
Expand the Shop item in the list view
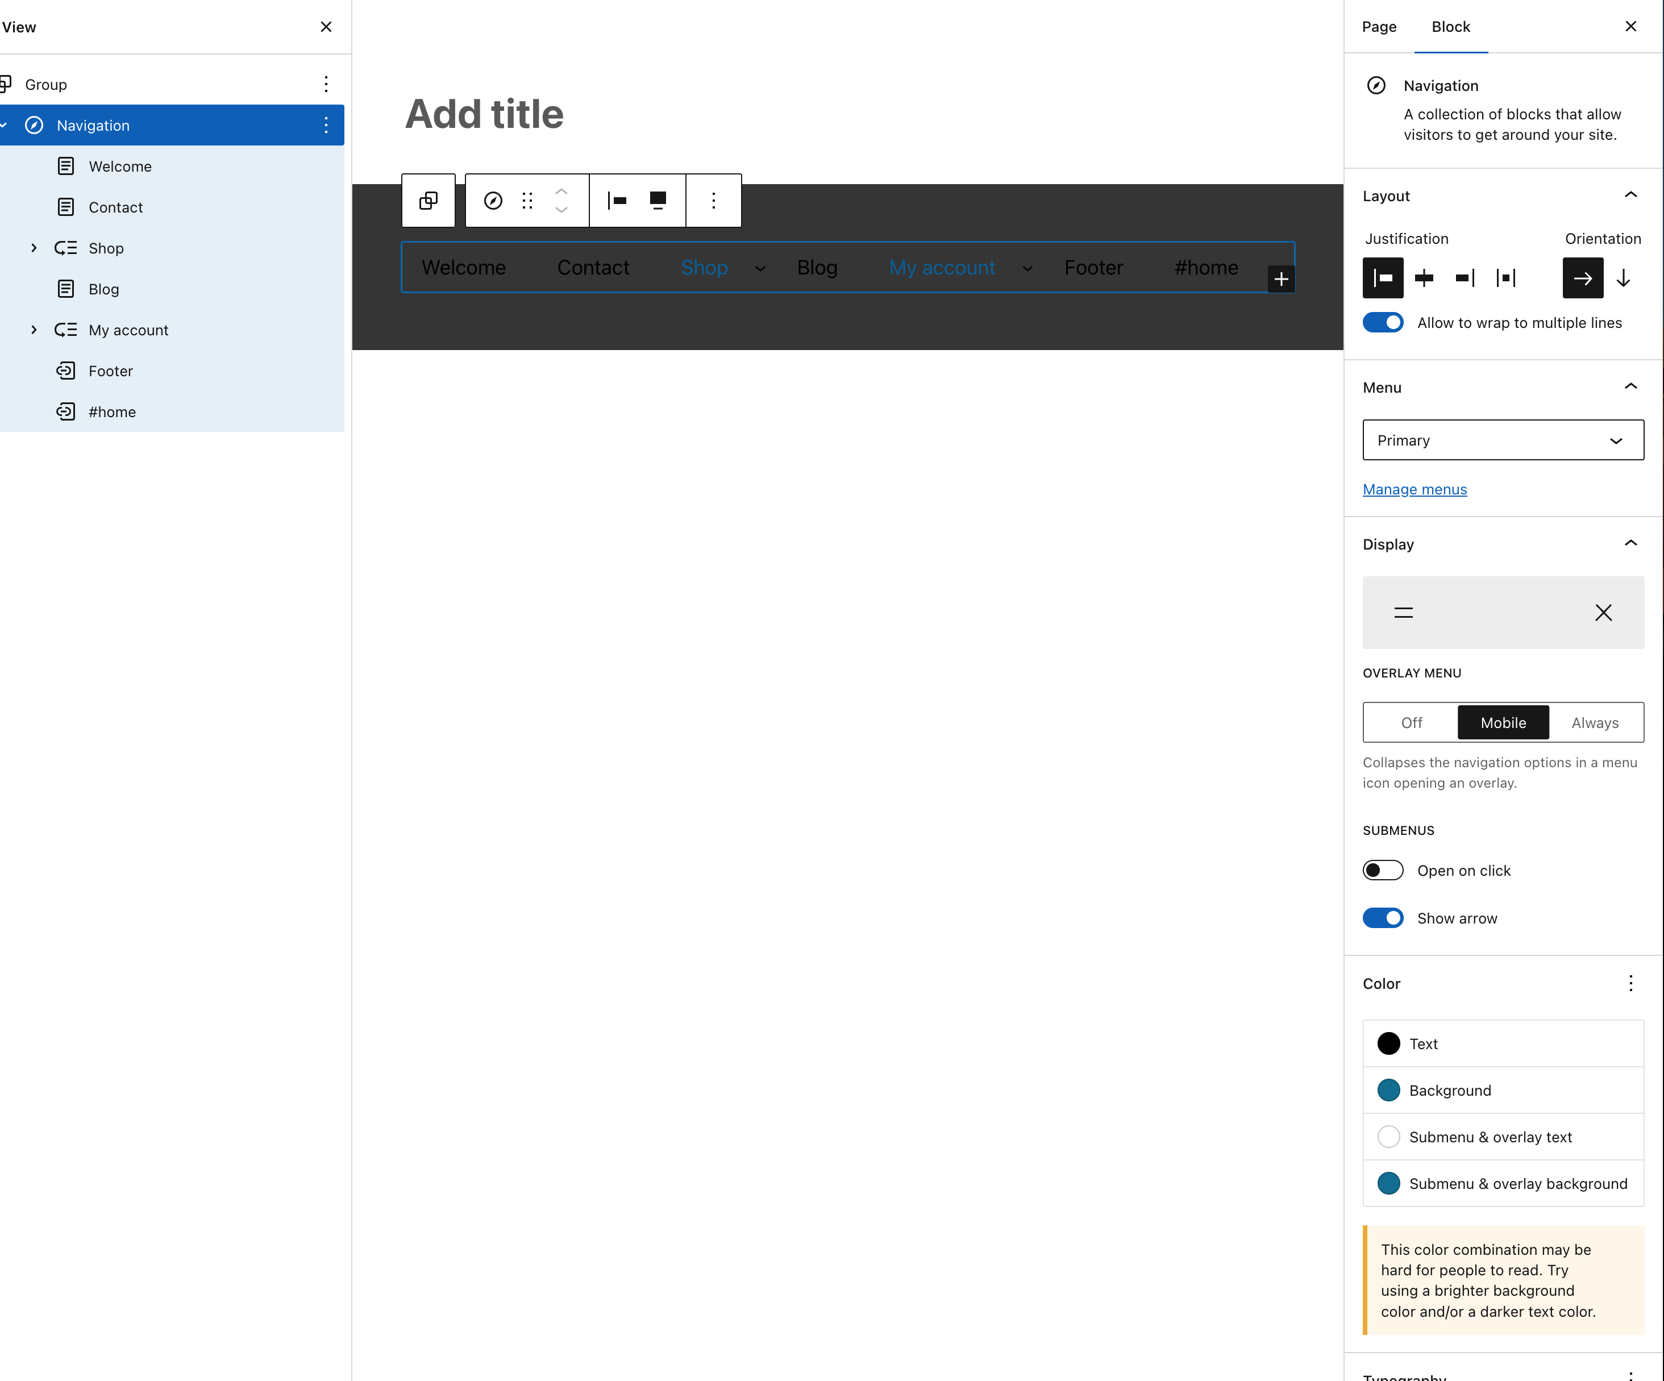34,248
